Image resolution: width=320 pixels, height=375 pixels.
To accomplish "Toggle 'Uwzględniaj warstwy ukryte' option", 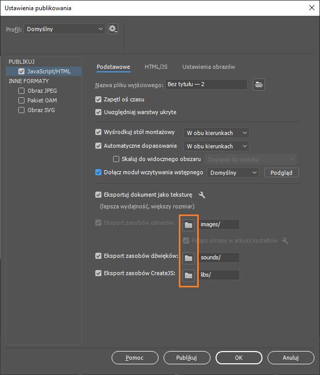I will 99,112.
